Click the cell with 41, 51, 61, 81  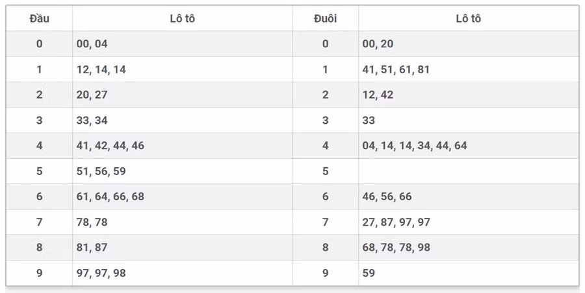pos(396,69)
